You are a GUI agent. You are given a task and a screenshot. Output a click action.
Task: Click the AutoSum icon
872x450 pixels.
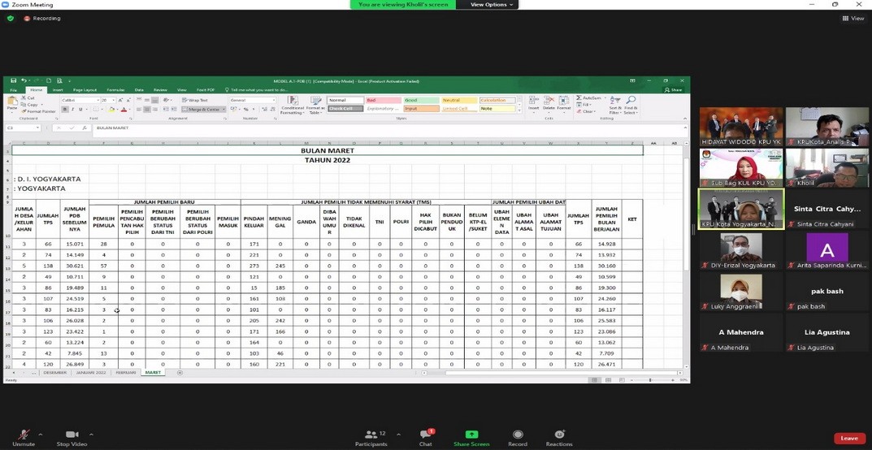tap(591, 97)
